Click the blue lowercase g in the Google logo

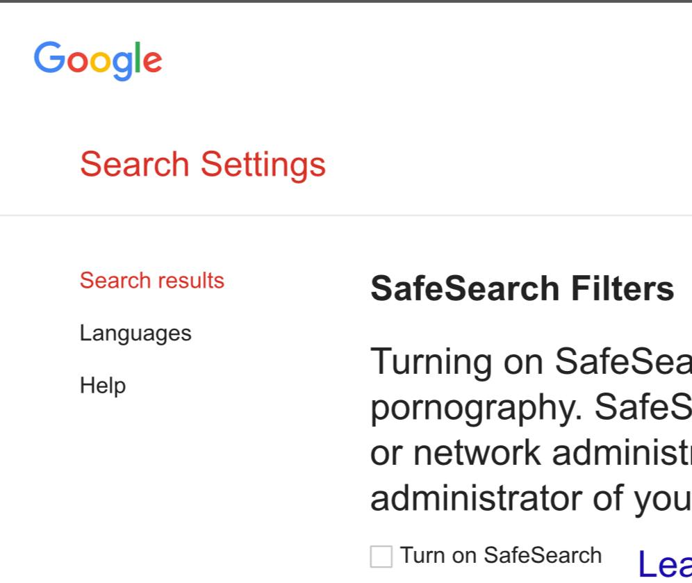click(122, 66)
